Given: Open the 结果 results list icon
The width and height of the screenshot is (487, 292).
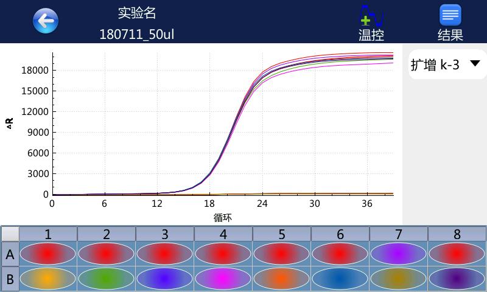Looking at the screenshot, I should click(450, 22).
